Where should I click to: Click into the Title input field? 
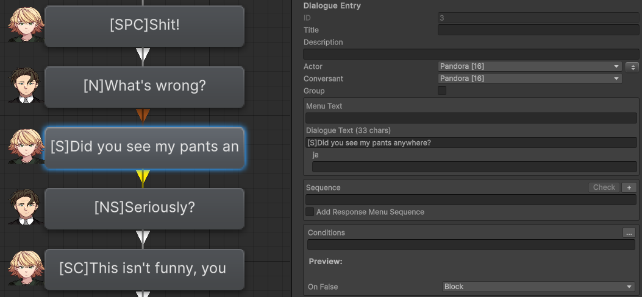538,30
